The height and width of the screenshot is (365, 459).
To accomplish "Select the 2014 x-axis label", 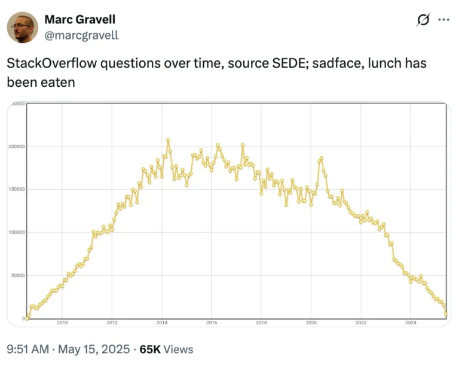I will (x=161, y=323).
